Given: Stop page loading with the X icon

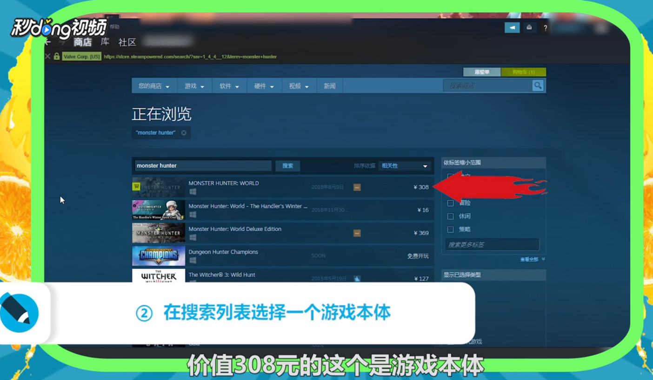Looking at the screenshot, I should tap(47, 57).
